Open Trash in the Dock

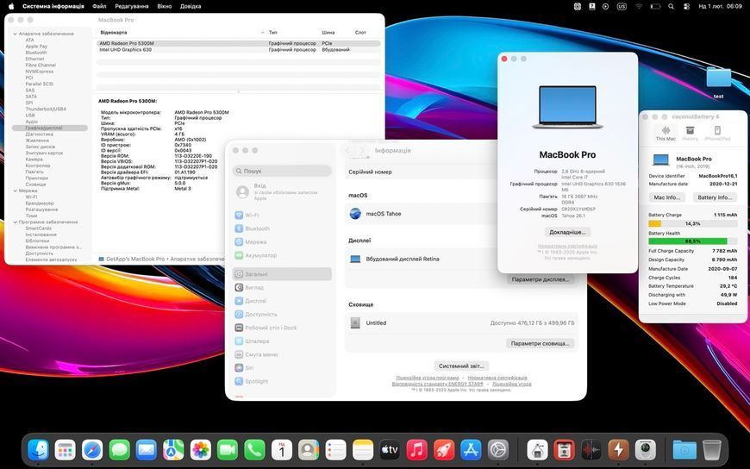(x=712, y=450)
